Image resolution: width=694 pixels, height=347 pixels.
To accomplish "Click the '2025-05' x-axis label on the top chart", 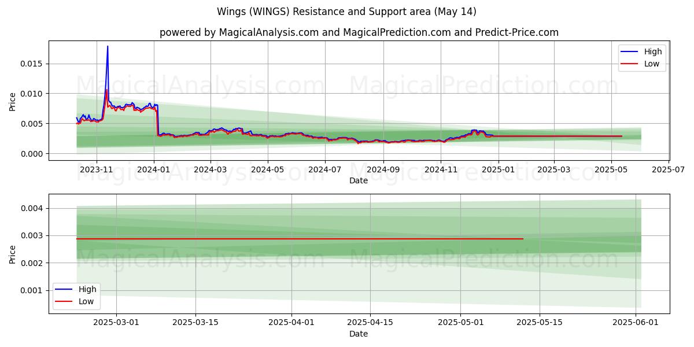I will [x=611, y=169].
